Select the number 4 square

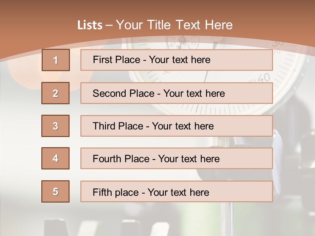click(55, 158)
